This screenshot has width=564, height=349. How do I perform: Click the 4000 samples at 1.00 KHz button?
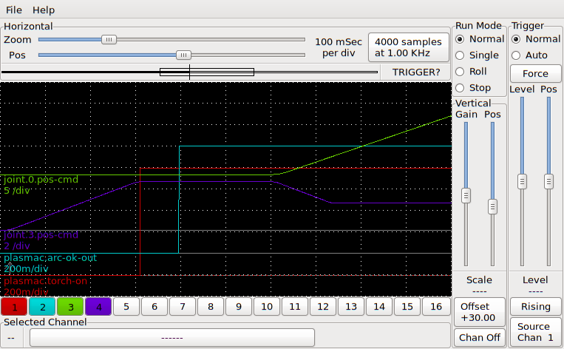pos(408,47)
